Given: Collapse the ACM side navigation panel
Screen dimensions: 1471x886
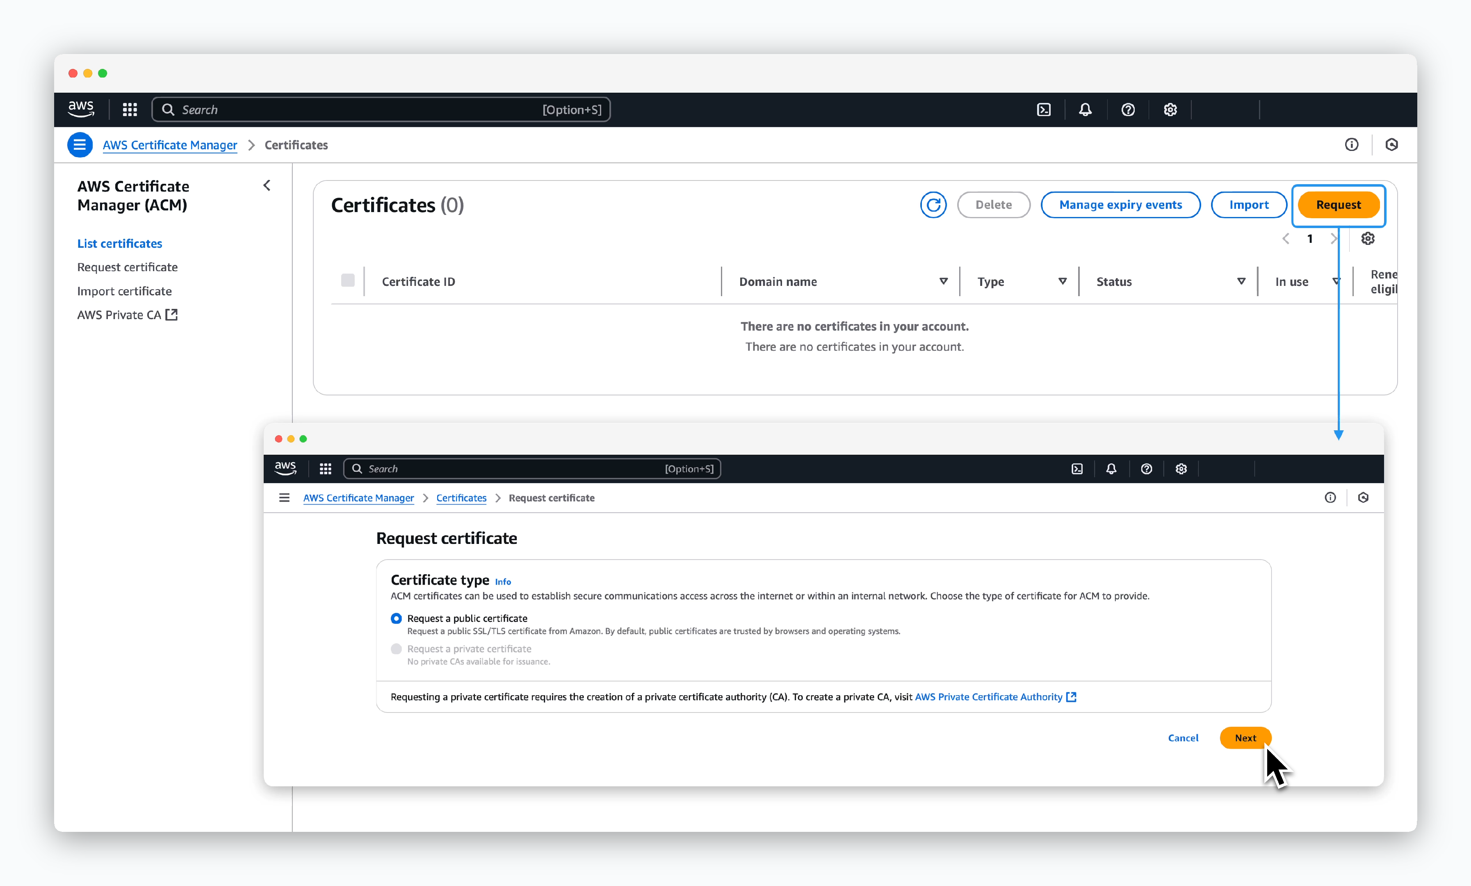Looking at the screenshot, I should tap(267, 186).
